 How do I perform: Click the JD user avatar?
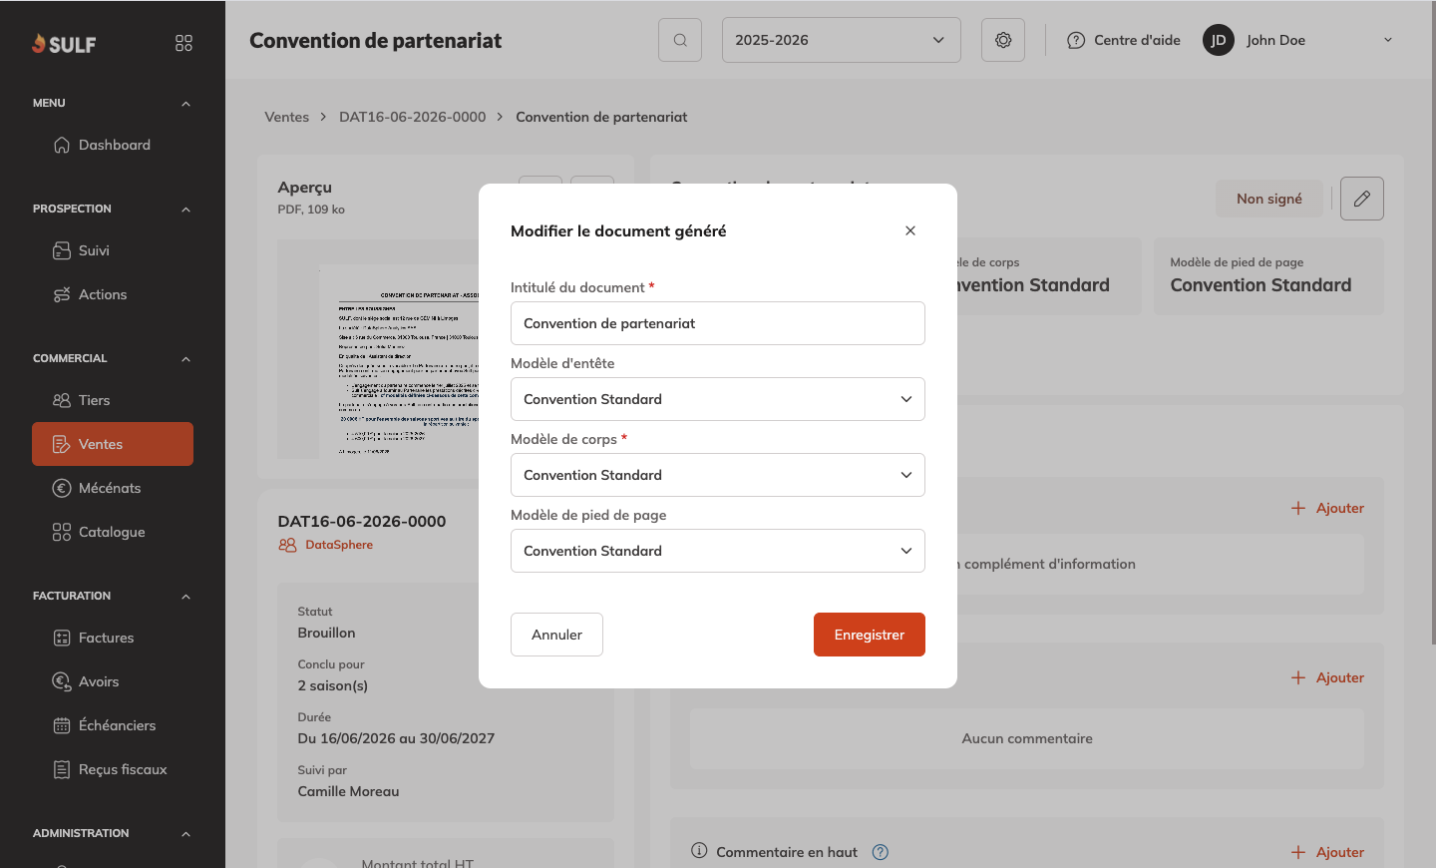(1219, 40)
